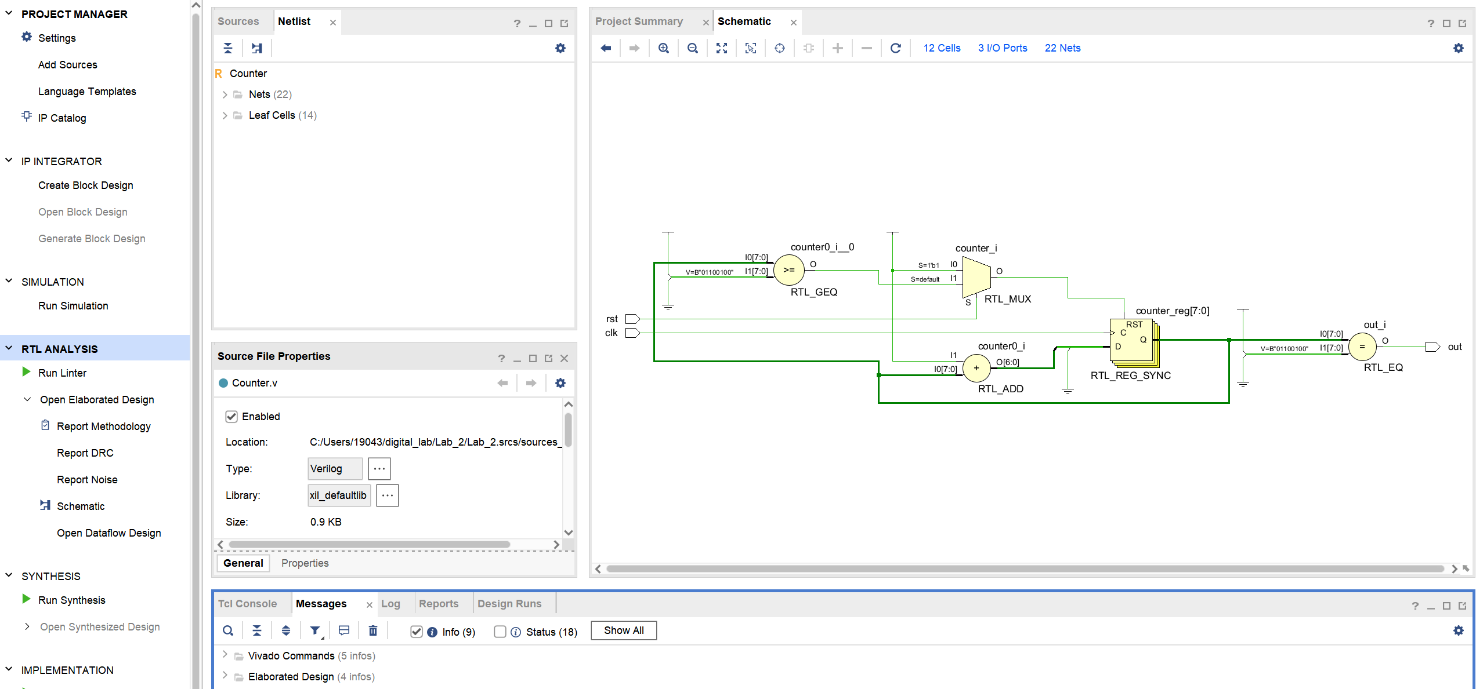Image resolution: width=1476 pixels, height=689 pixels.
Task: Click the schematic icon in Netlist toolbar
Action: click(257, 48)
